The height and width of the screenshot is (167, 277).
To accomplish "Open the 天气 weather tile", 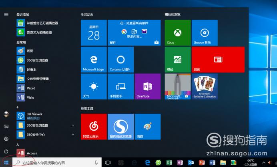I will [x=94, y=86].
